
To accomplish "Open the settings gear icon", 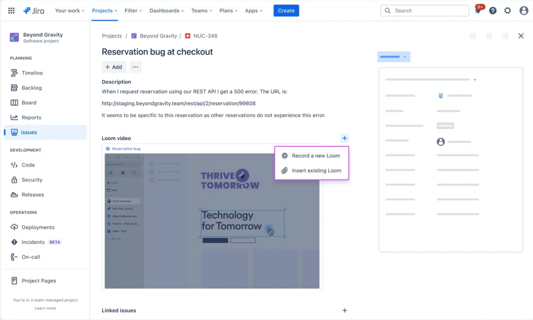I will click(x=507, y=10).
